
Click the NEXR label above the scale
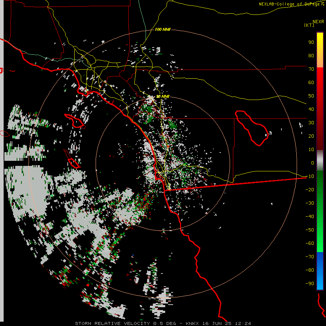click(x=318, y=22)
